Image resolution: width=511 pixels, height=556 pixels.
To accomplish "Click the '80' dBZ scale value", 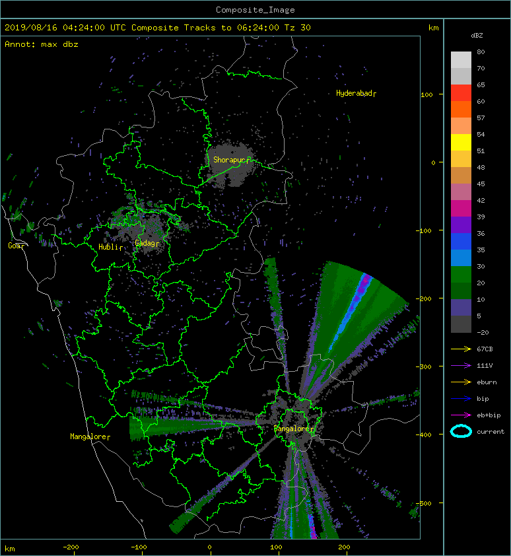I will [481, 52].
